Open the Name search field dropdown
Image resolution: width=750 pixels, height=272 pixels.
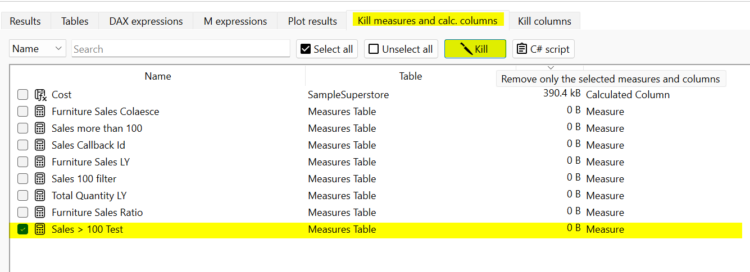(38, 49)
